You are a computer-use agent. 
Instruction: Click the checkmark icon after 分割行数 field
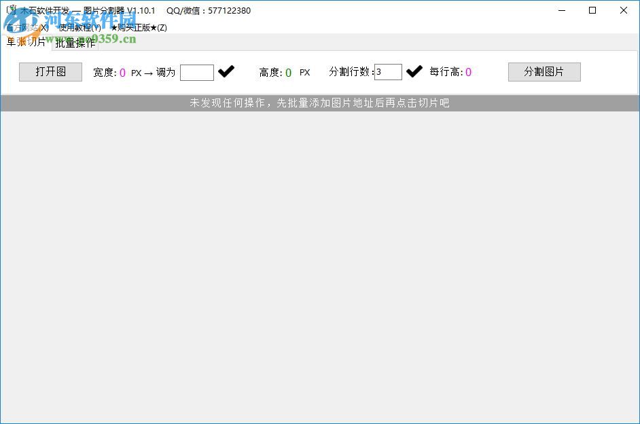click(x=414, y=70)
